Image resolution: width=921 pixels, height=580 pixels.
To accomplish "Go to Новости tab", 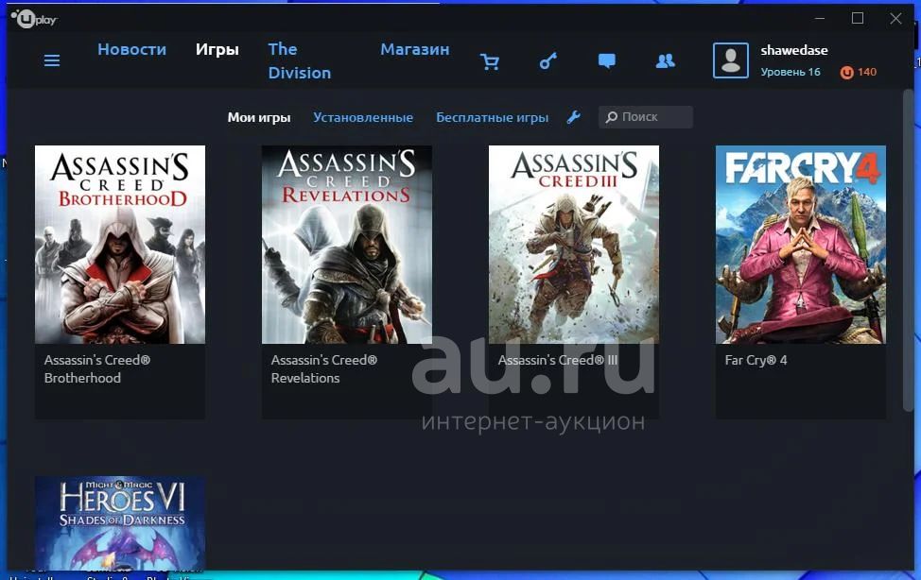I will coord(132,49).
